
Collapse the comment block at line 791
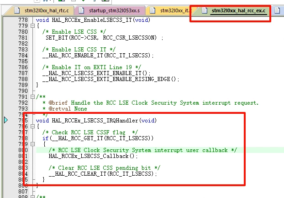point(32,97)
